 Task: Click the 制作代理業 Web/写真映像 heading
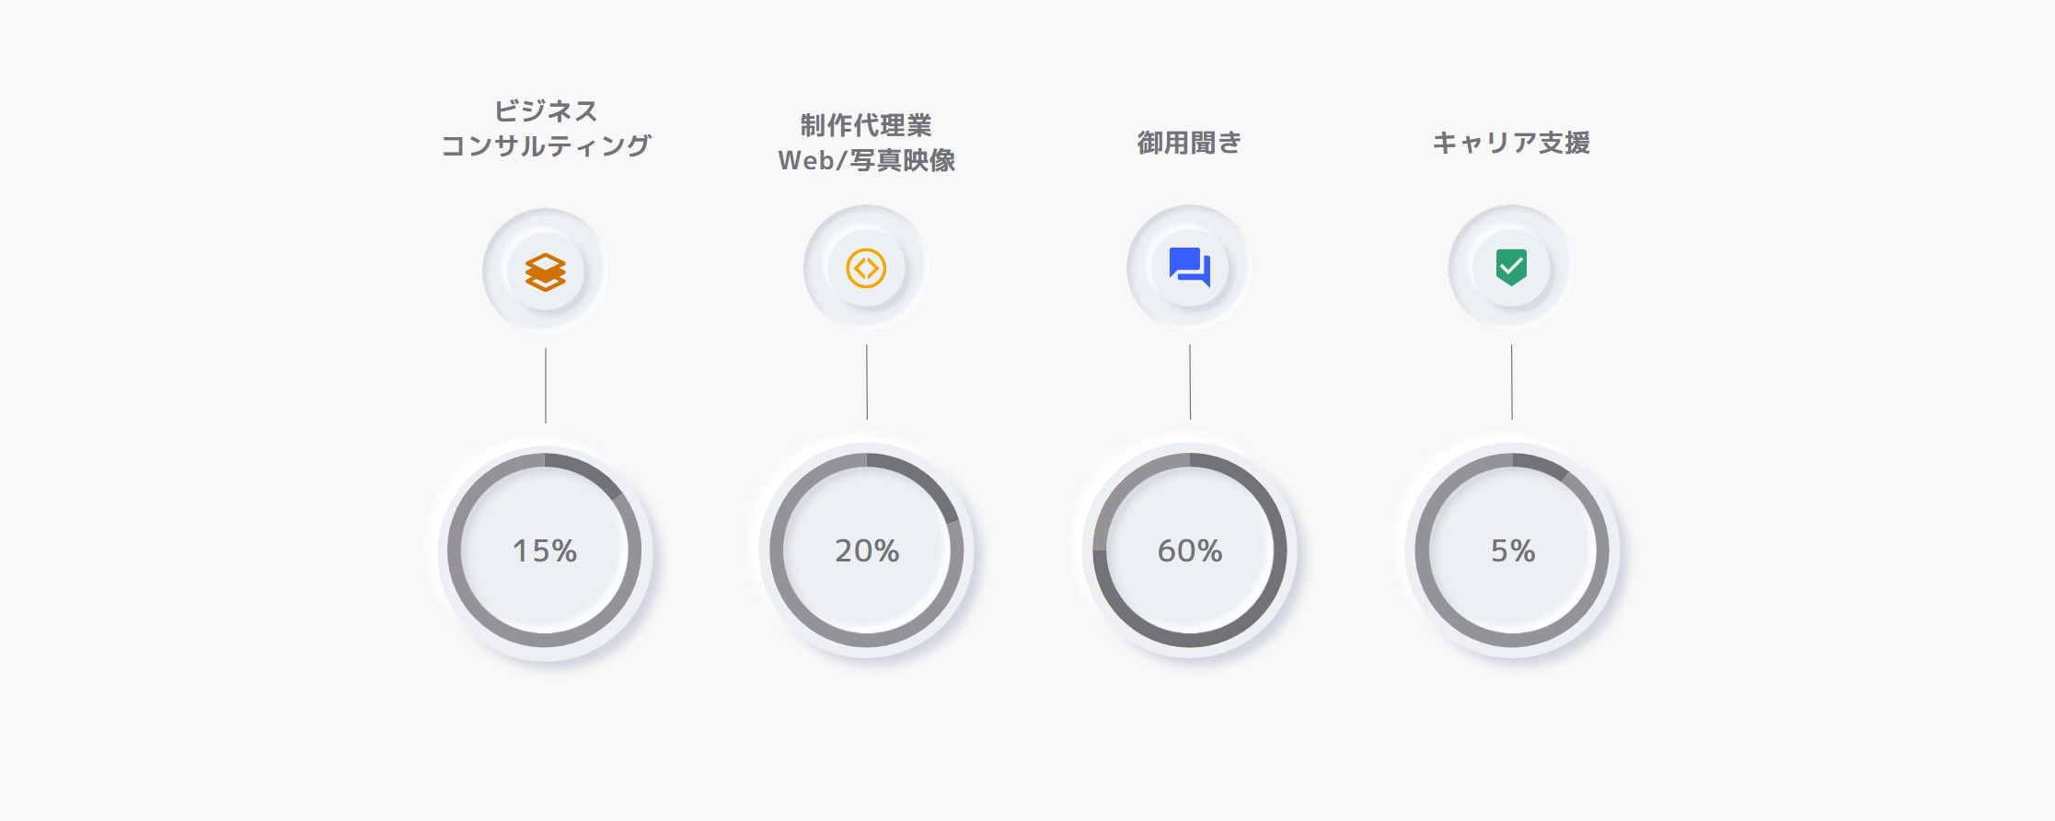coord(866,143)
